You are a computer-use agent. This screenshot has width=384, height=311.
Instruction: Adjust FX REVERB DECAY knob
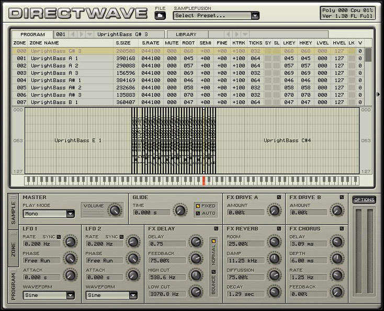274,292
